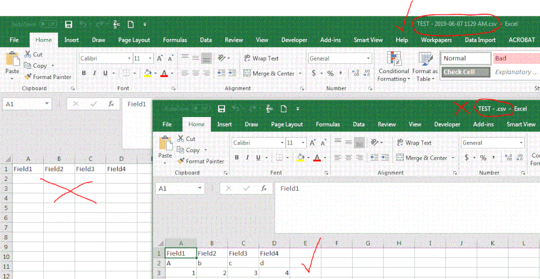540x279 pixels.
Task: Toggle AutoSave switch in front window
Action: tap(201, 109)
